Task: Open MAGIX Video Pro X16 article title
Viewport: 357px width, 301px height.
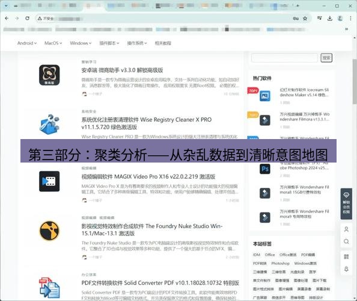Action: point(148,176)
